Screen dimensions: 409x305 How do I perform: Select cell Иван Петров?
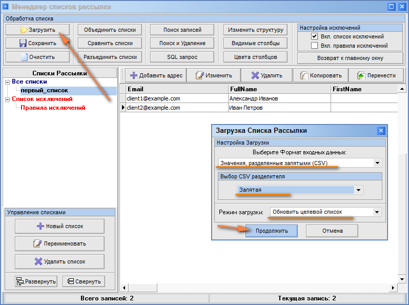(x=280, y=108)
